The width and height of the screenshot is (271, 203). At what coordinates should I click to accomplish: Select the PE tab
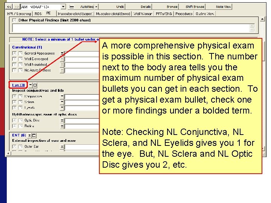(49, 13)
